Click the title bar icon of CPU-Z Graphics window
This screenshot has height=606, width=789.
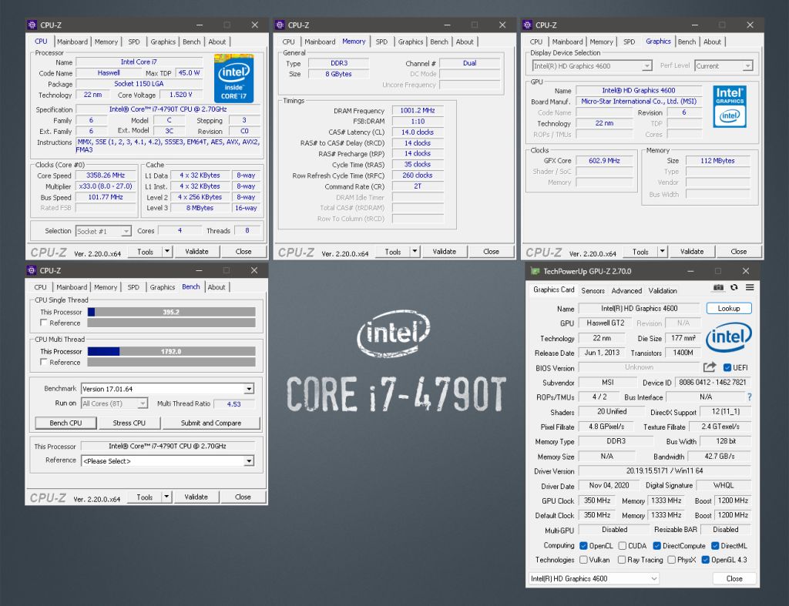[x=527, y=25]
